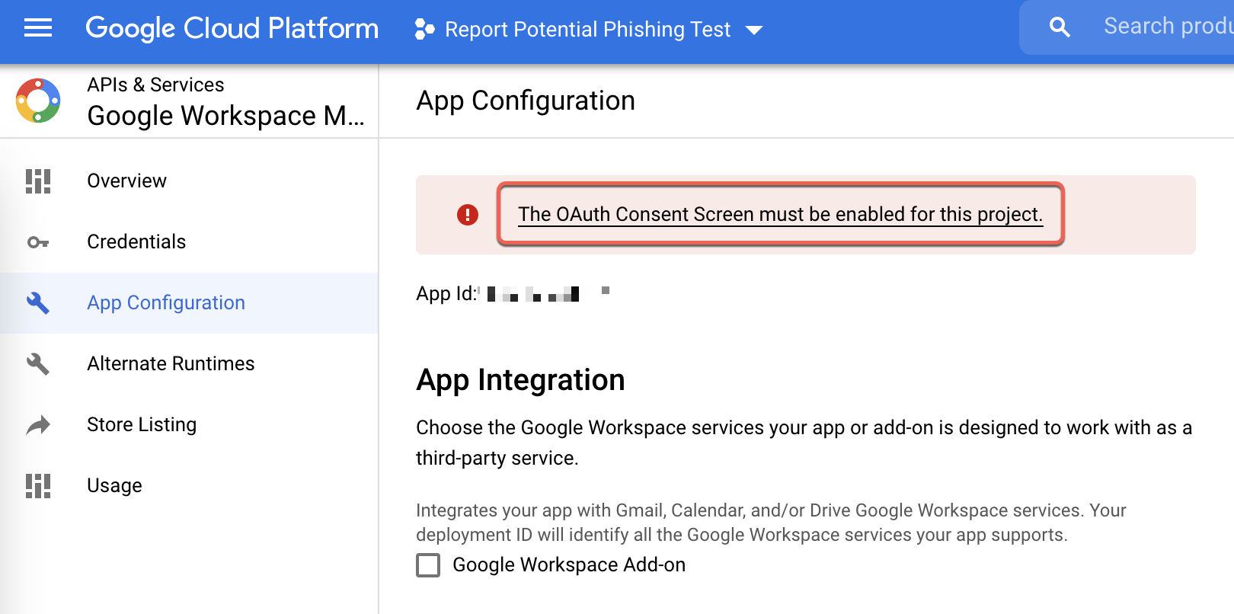This screenshot has height=614, width=1234.
Task: Click the blue App Configuration wrench icon
Action: point(38,303)
